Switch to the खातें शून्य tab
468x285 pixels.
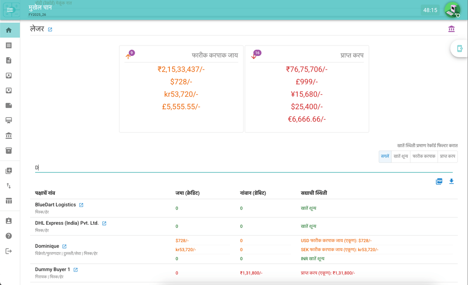tap(401, 157)
